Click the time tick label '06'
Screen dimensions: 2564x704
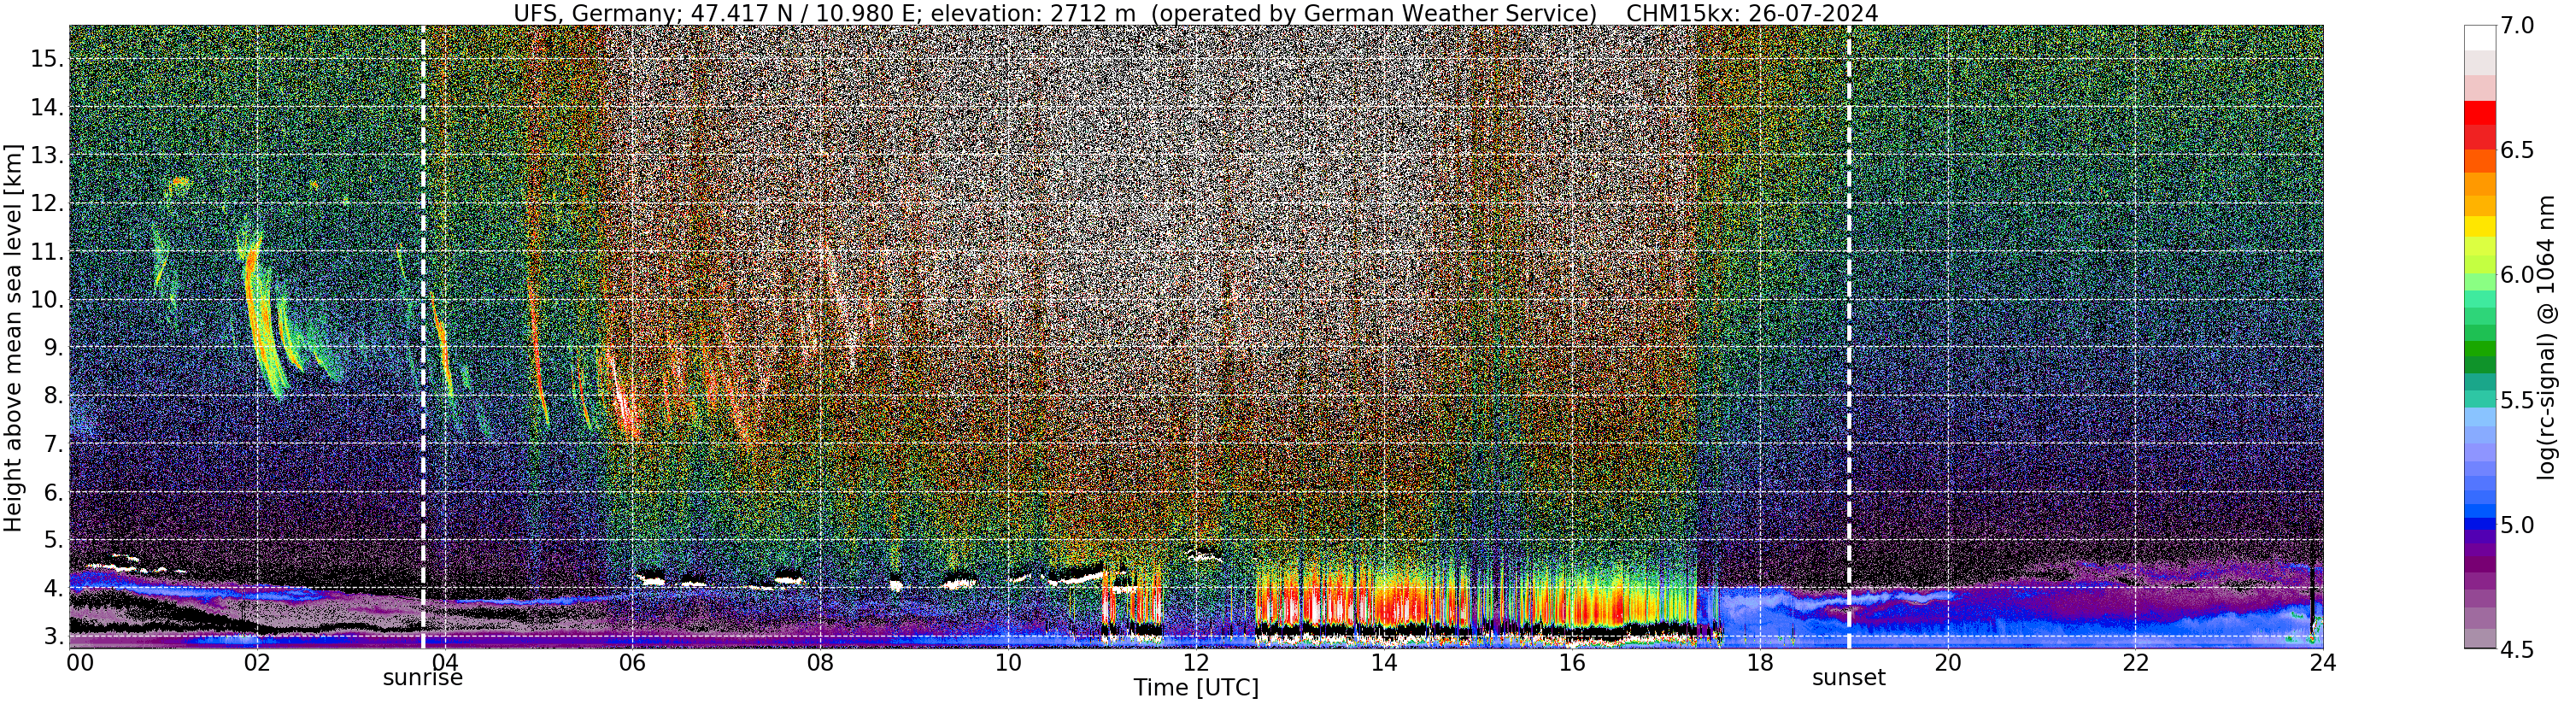click(632, 662)
